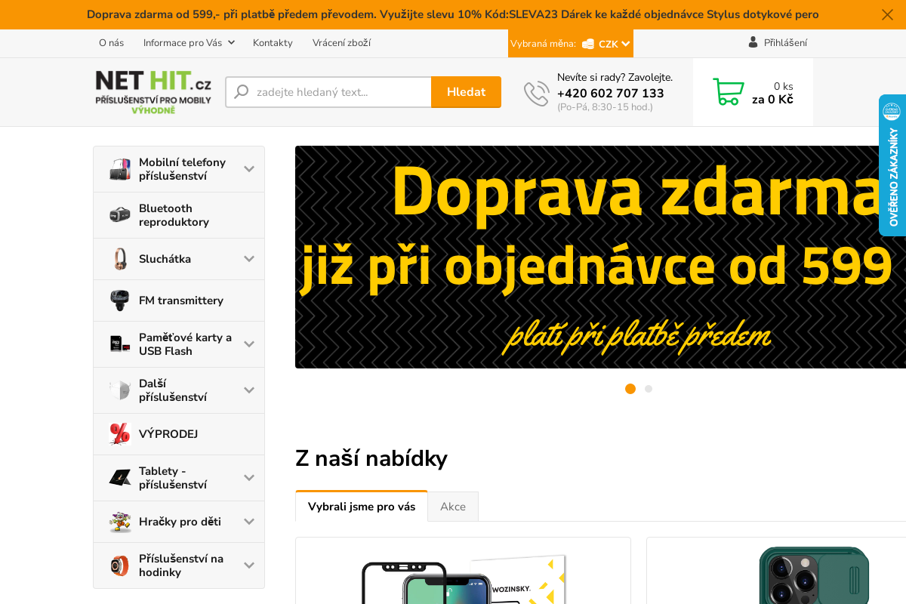Viewport: 906px width, 604px height.
Task: Switch to the Akce tab
Action: coord(452,507)
